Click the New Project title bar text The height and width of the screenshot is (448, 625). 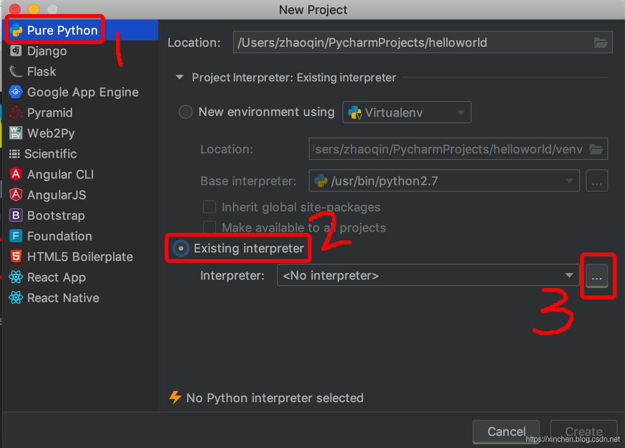click(x=313, y=10)
